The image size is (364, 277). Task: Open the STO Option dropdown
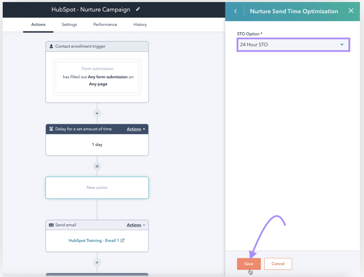click(x=293, y=45)
